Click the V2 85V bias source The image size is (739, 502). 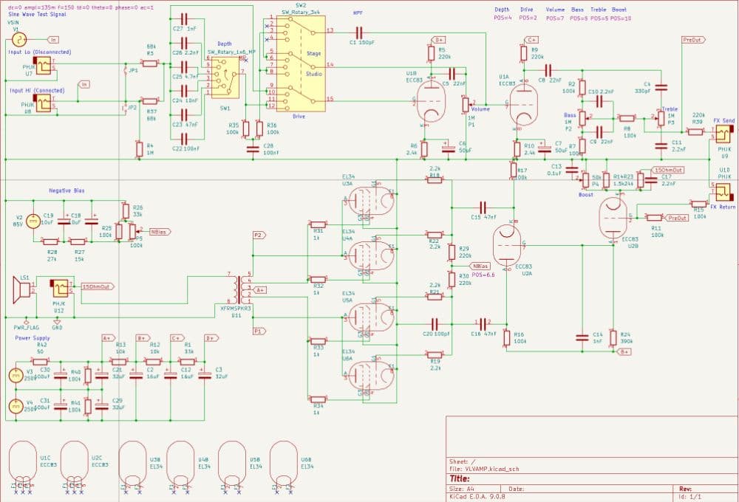click(x=33, y=221)
